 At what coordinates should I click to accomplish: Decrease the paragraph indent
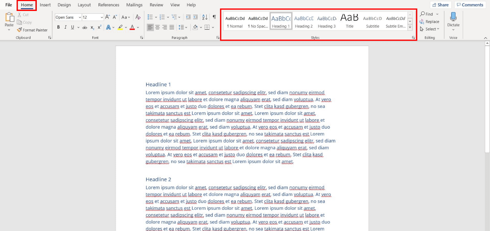click(188, 17)
